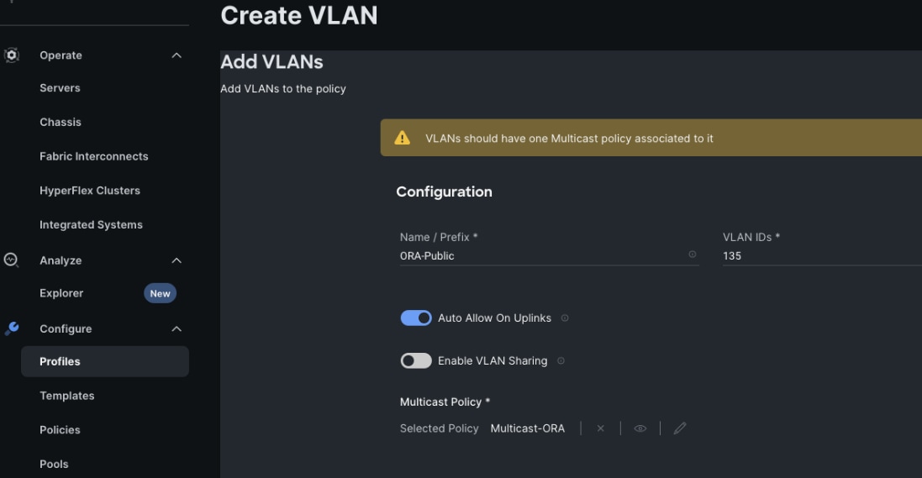Edit the Multicast-ORA policy with pencil icon
This screenshot has height=478, width=922.
(680, 428)
